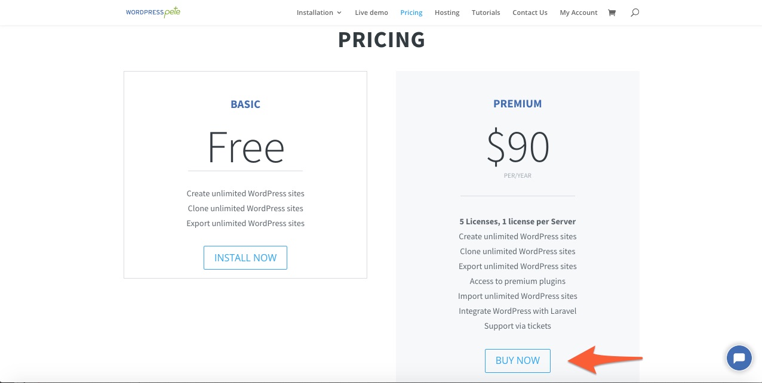Open the shopping cart icon

click(612, 13)
